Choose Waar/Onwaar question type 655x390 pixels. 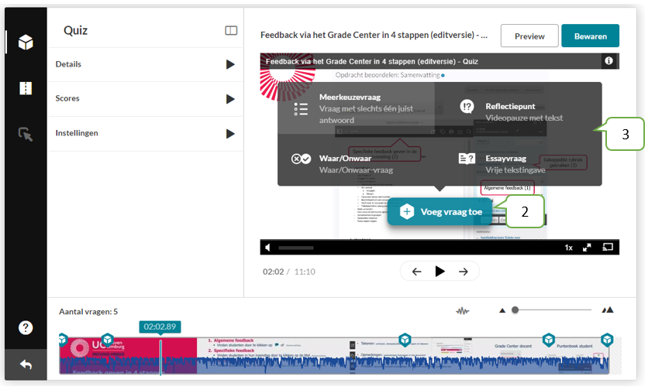(x=357, y=160)
